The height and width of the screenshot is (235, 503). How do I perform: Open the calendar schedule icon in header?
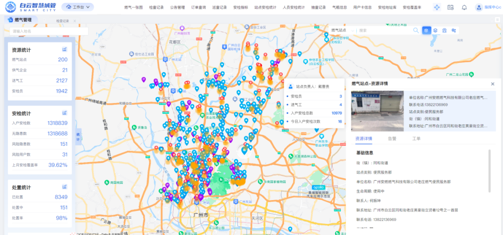pyautogui.click(x=450, y=7)
